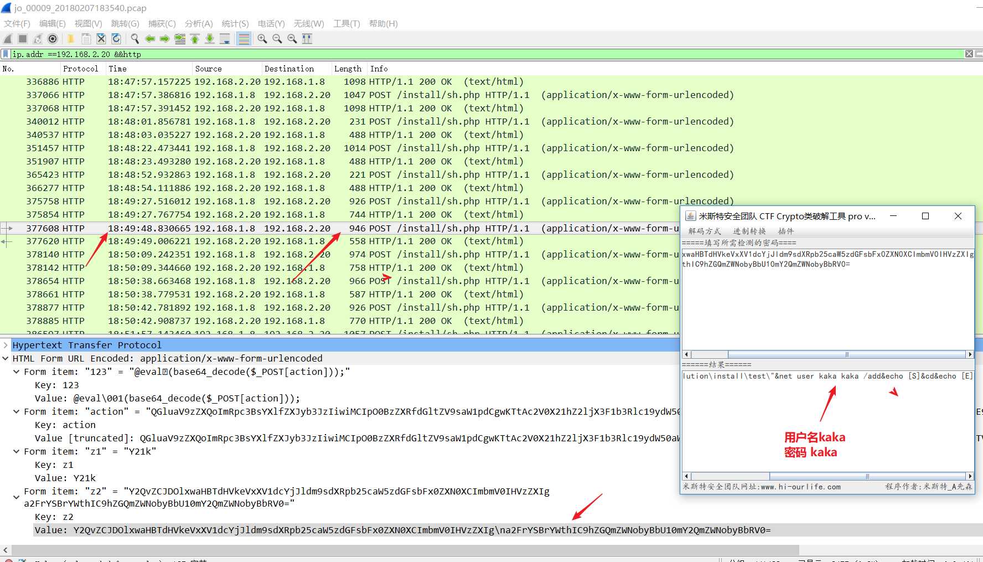Select "Key: action" line
983x562 pixels.
pos(65,425)
